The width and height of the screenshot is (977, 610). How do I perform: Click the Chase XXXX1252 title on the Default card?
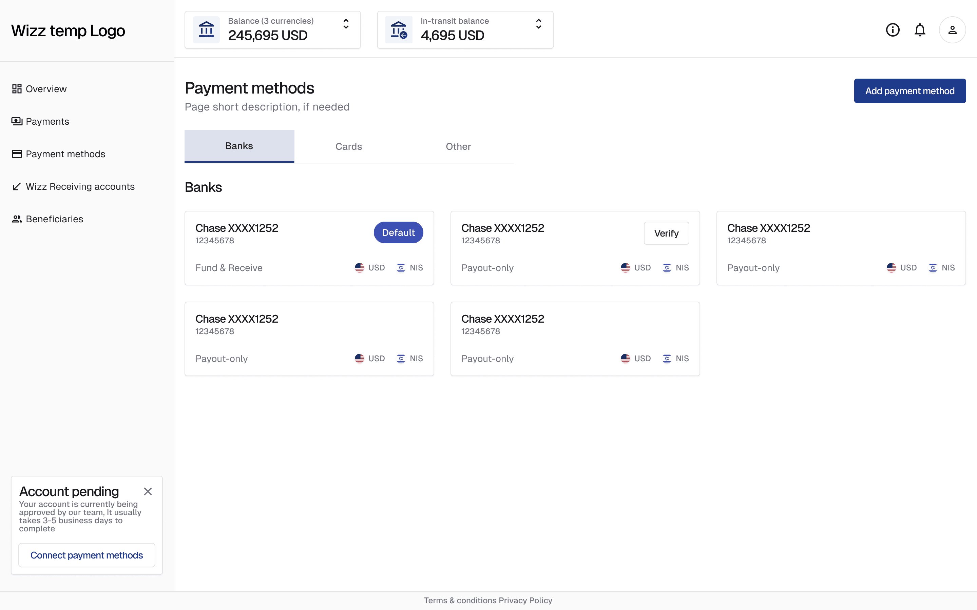(x=237, y=228)
